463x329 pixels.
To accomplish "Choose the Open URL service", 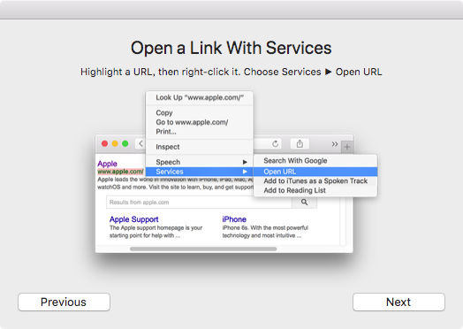I will point(315,172).
